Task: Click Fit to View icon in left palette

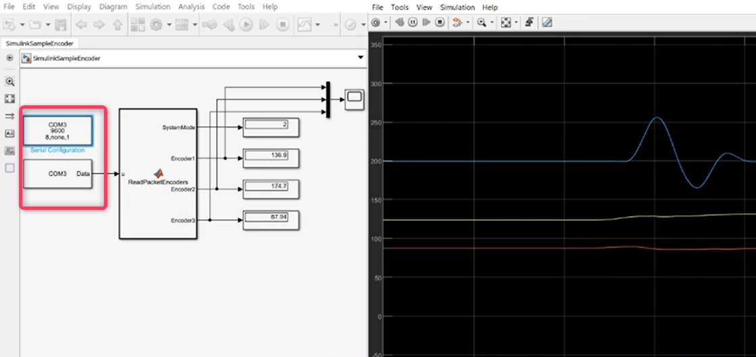Action: [9, 99]
